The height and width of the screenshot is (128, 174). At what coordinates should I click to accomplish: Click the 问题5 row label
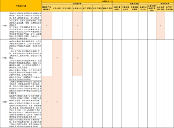tap(5, 58)
